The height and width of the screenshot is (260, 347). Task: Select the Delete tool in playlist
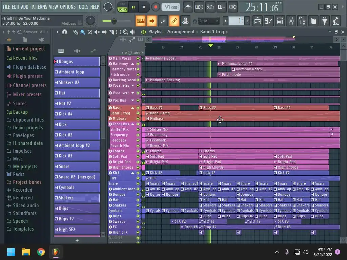90,32
